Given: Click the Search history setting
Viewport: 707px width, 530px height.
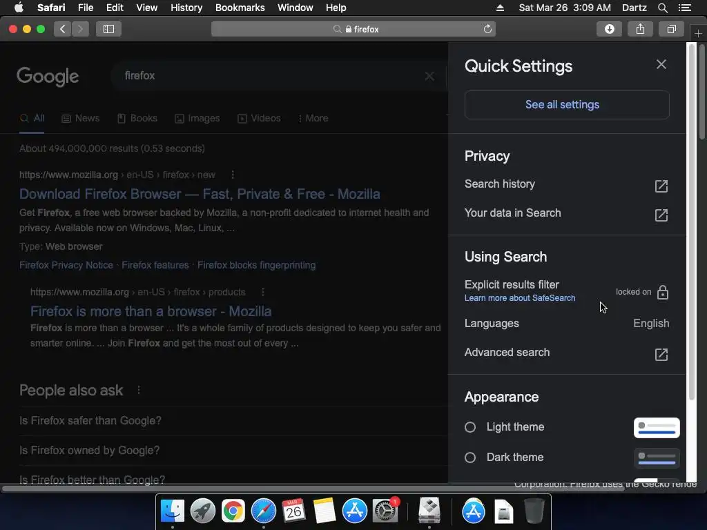Looking at the screenshot, I should click(567, 184).
